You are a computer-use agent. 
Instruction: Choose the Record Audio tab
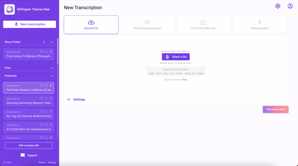[259, 25]
